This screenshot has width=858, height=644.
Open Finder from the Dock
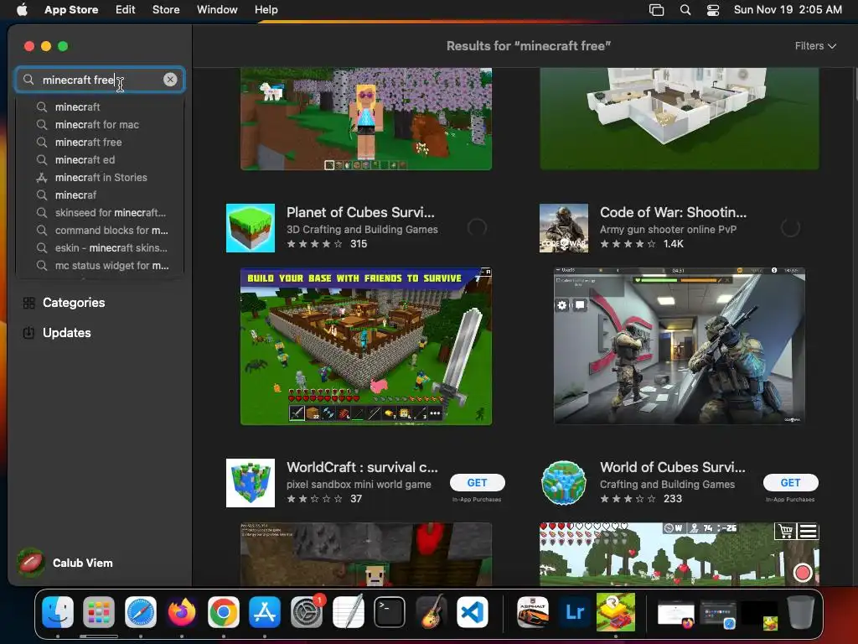pos(58,611)
